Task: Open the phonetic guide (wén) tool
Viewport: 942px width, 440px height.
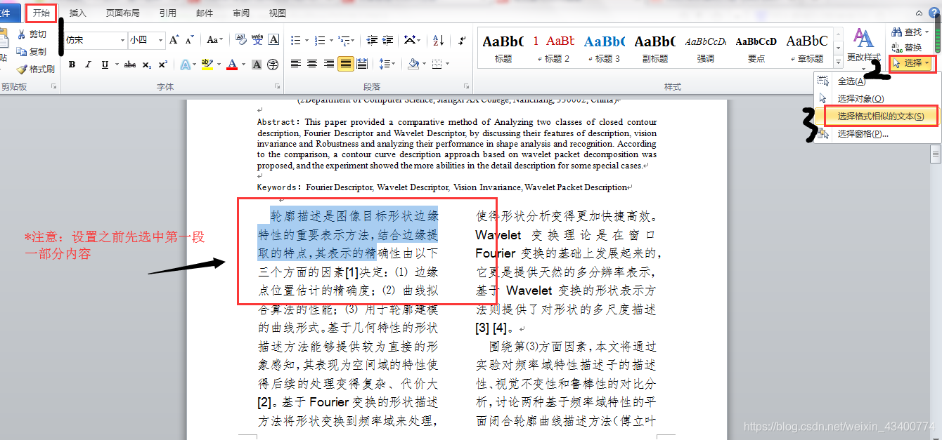Action: [x=257, y=40]
